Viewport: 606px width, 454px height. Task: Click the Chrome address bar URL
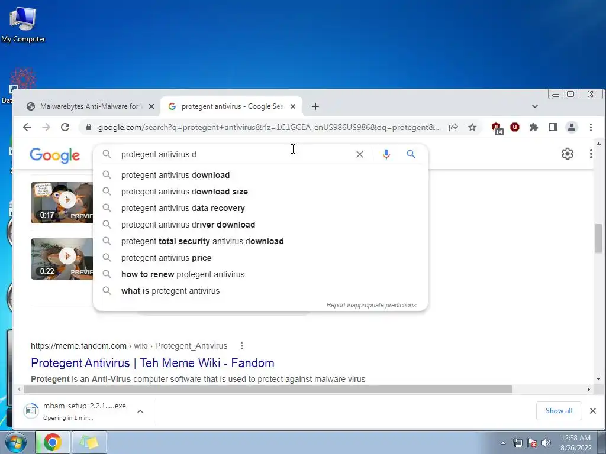click(x=269, y=127)
